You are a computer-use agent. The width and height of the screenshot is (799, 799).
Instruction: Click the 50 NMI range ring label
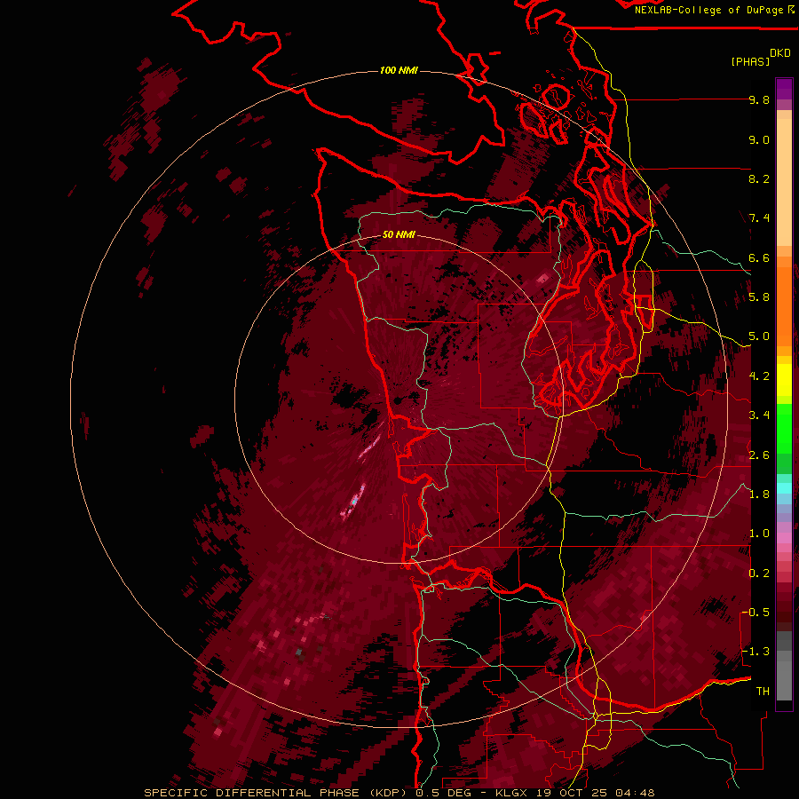click(399, 234)
